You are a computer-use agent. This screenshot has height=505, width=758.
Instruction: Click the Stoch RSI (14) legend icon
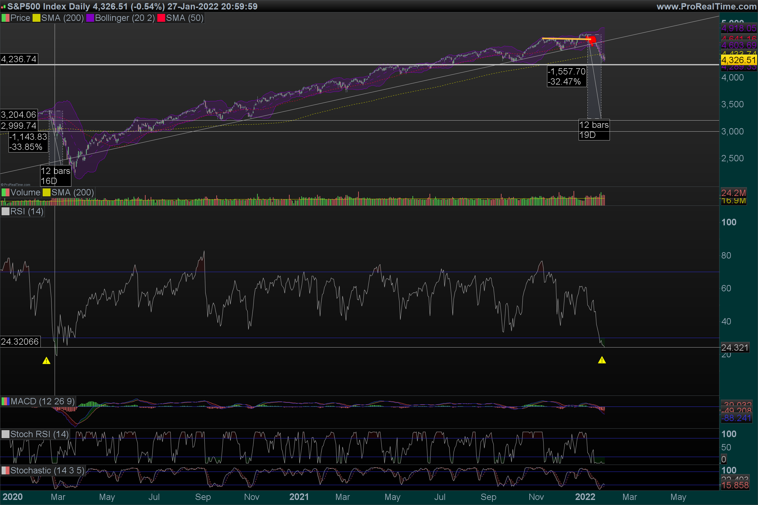(5, 434)
